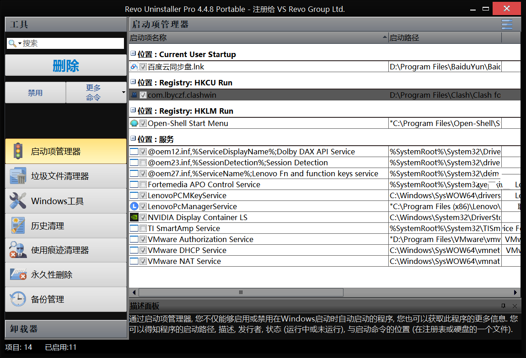
Task: Select the 永久性删除 shredder icon
Action: click(x=18, y=275)
